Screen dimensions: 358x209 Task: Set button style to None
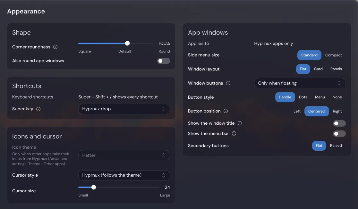[x=337, y=97]
